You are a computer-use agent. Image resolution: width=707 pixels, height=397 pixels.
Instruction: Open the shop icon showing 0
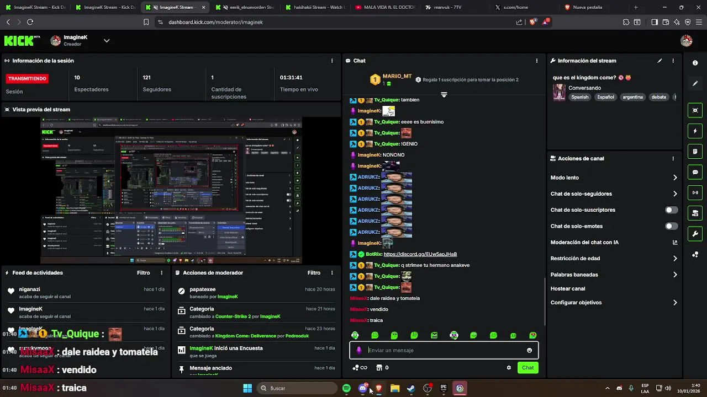click(382, 368)
